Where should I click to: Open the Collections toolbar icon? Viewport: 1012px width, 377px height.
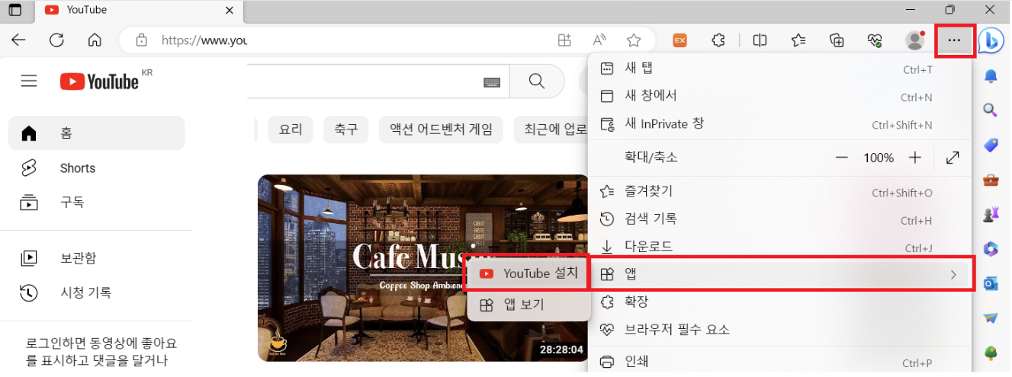(x=837, y=40)
